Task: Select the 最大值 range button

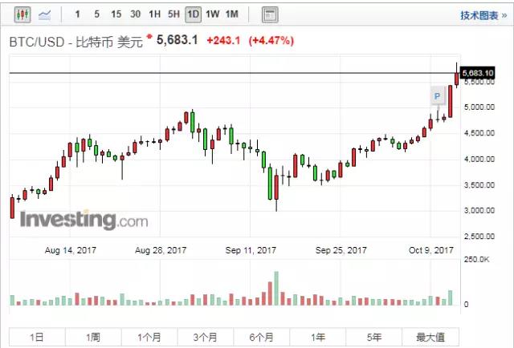Action: pos(430,337)
